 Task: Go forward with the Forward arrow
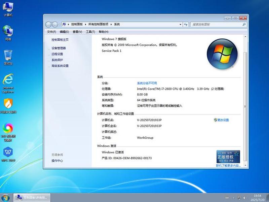[x=55, y=25]
